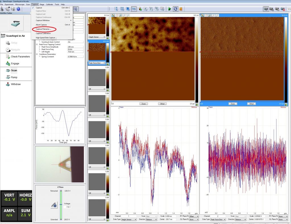Toggle the checked Capture menu entry
The width and height of the screenshot is (291, 224).
click(x=39, y=8)
